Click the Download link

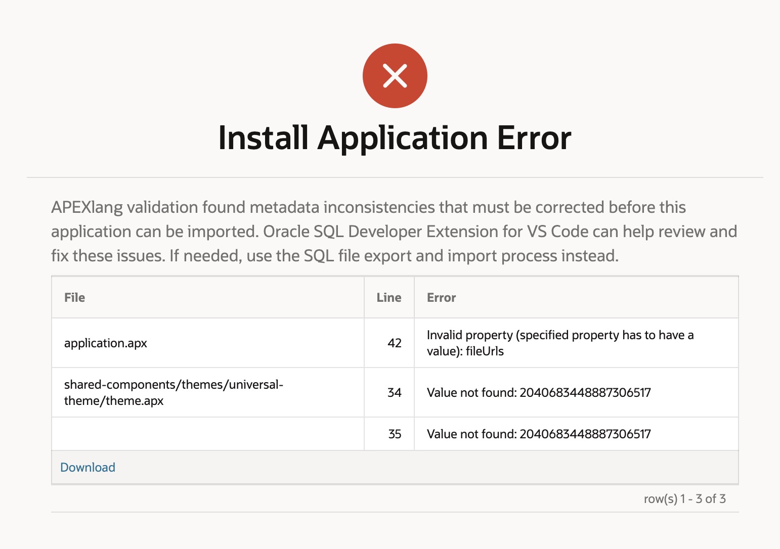click(88, 467)
